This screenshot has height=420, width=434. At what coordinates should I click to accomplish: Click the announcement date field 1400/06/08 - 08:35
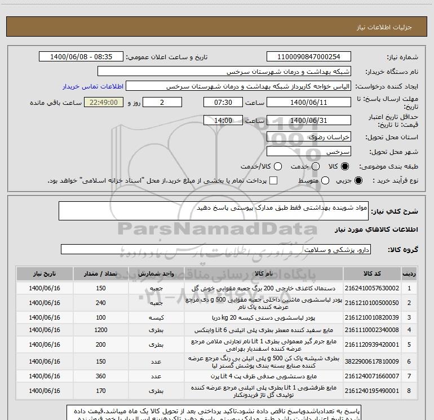tap(81, 56)
